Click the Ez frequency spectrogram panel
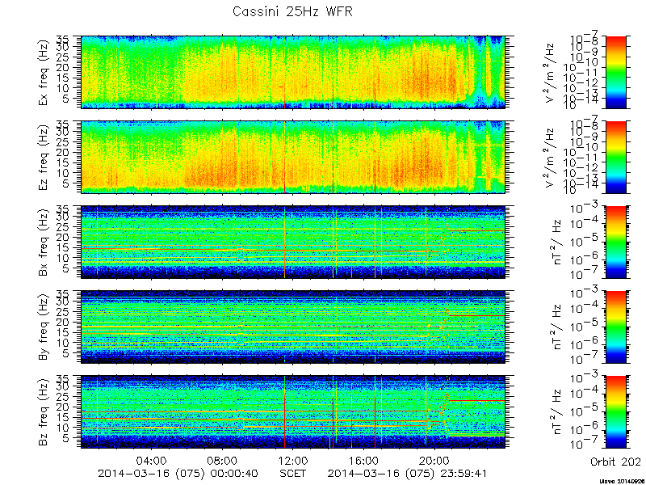The height and width of the screenshot is (485, 646). tap(293, 157)
